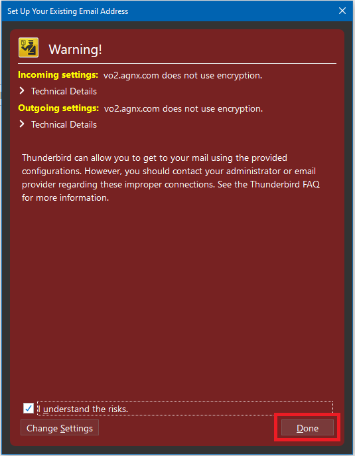355x456 pixels.
Task: Uncheck the understand the risks checkbox
Action: 29,408
